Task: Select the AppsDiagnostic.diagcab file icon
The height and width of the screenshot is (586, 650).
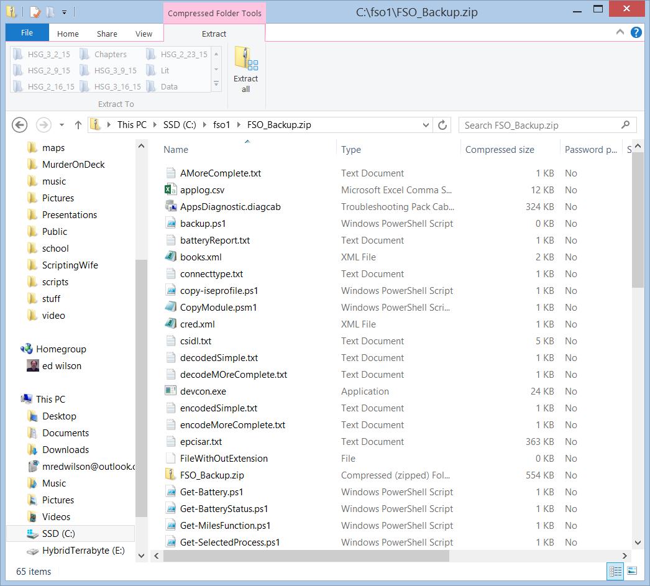Action: (x=170, y=206)
